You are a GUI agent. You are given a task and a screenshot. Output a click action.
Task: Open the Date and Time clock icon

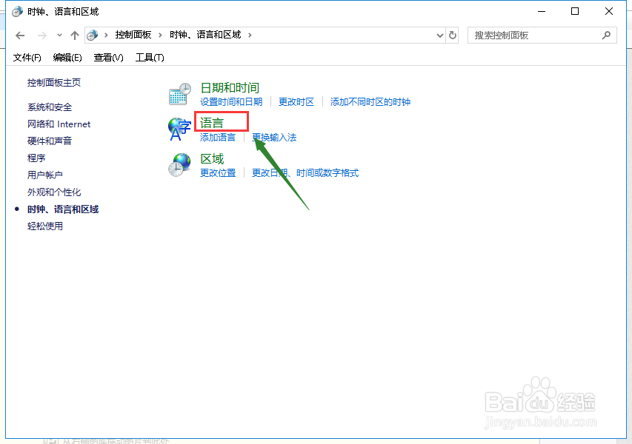[x=179, y=92]
